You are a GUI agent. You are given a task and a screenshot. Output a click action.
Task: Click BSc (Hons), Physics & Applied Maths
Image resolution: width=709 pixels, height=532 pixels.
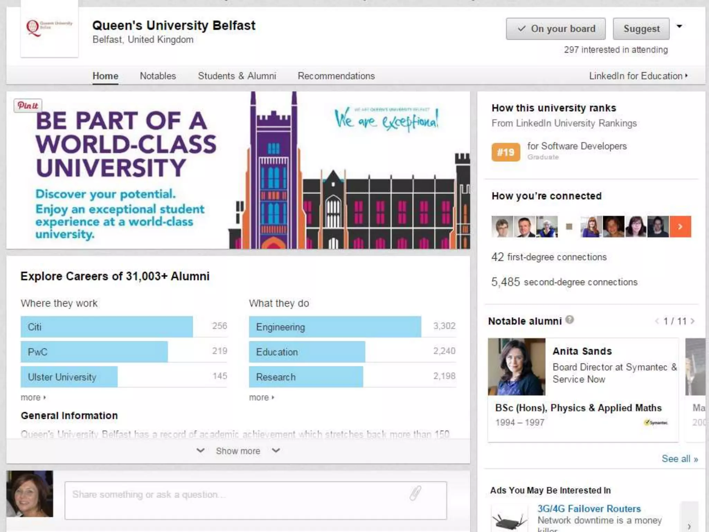(578, 408)
